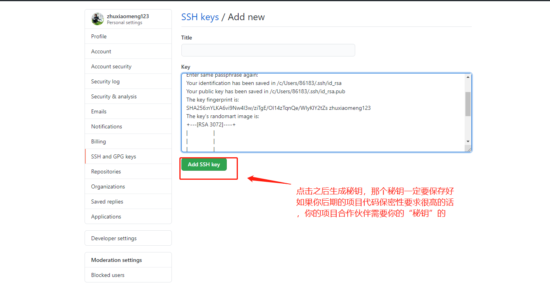Open Developer settings
The width and height of the screenshot is (550, 288).
(x=128, y=238)
